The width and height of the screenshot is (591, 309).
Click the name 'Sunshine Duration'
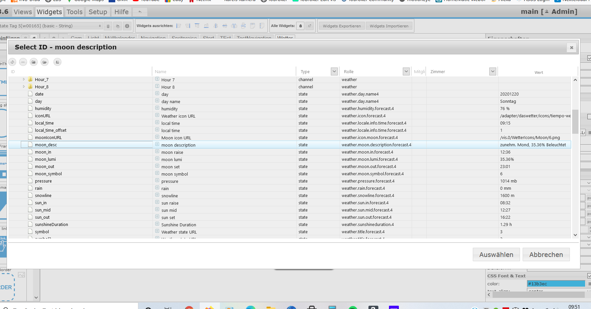(x=179, y=225)
